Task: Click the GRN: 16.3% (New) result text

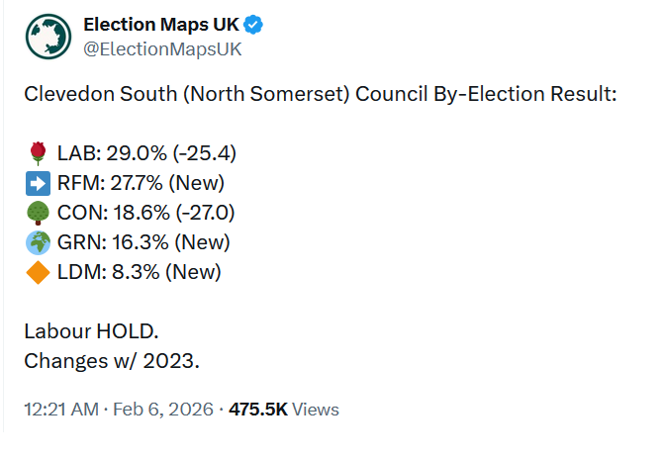Action: point(143,242)
